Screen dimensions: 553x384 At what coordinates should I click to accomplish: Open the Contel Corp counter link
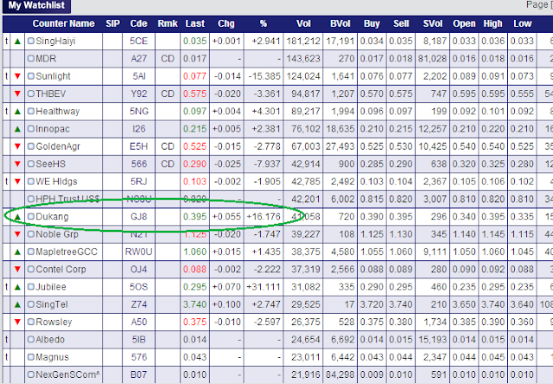(60, 269)
